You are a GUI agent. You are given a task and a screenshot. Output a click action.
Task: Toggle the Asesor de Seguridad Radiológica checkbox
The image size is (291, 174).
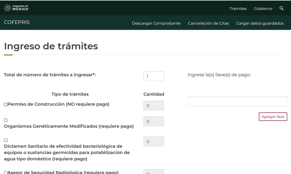(6, 172)
